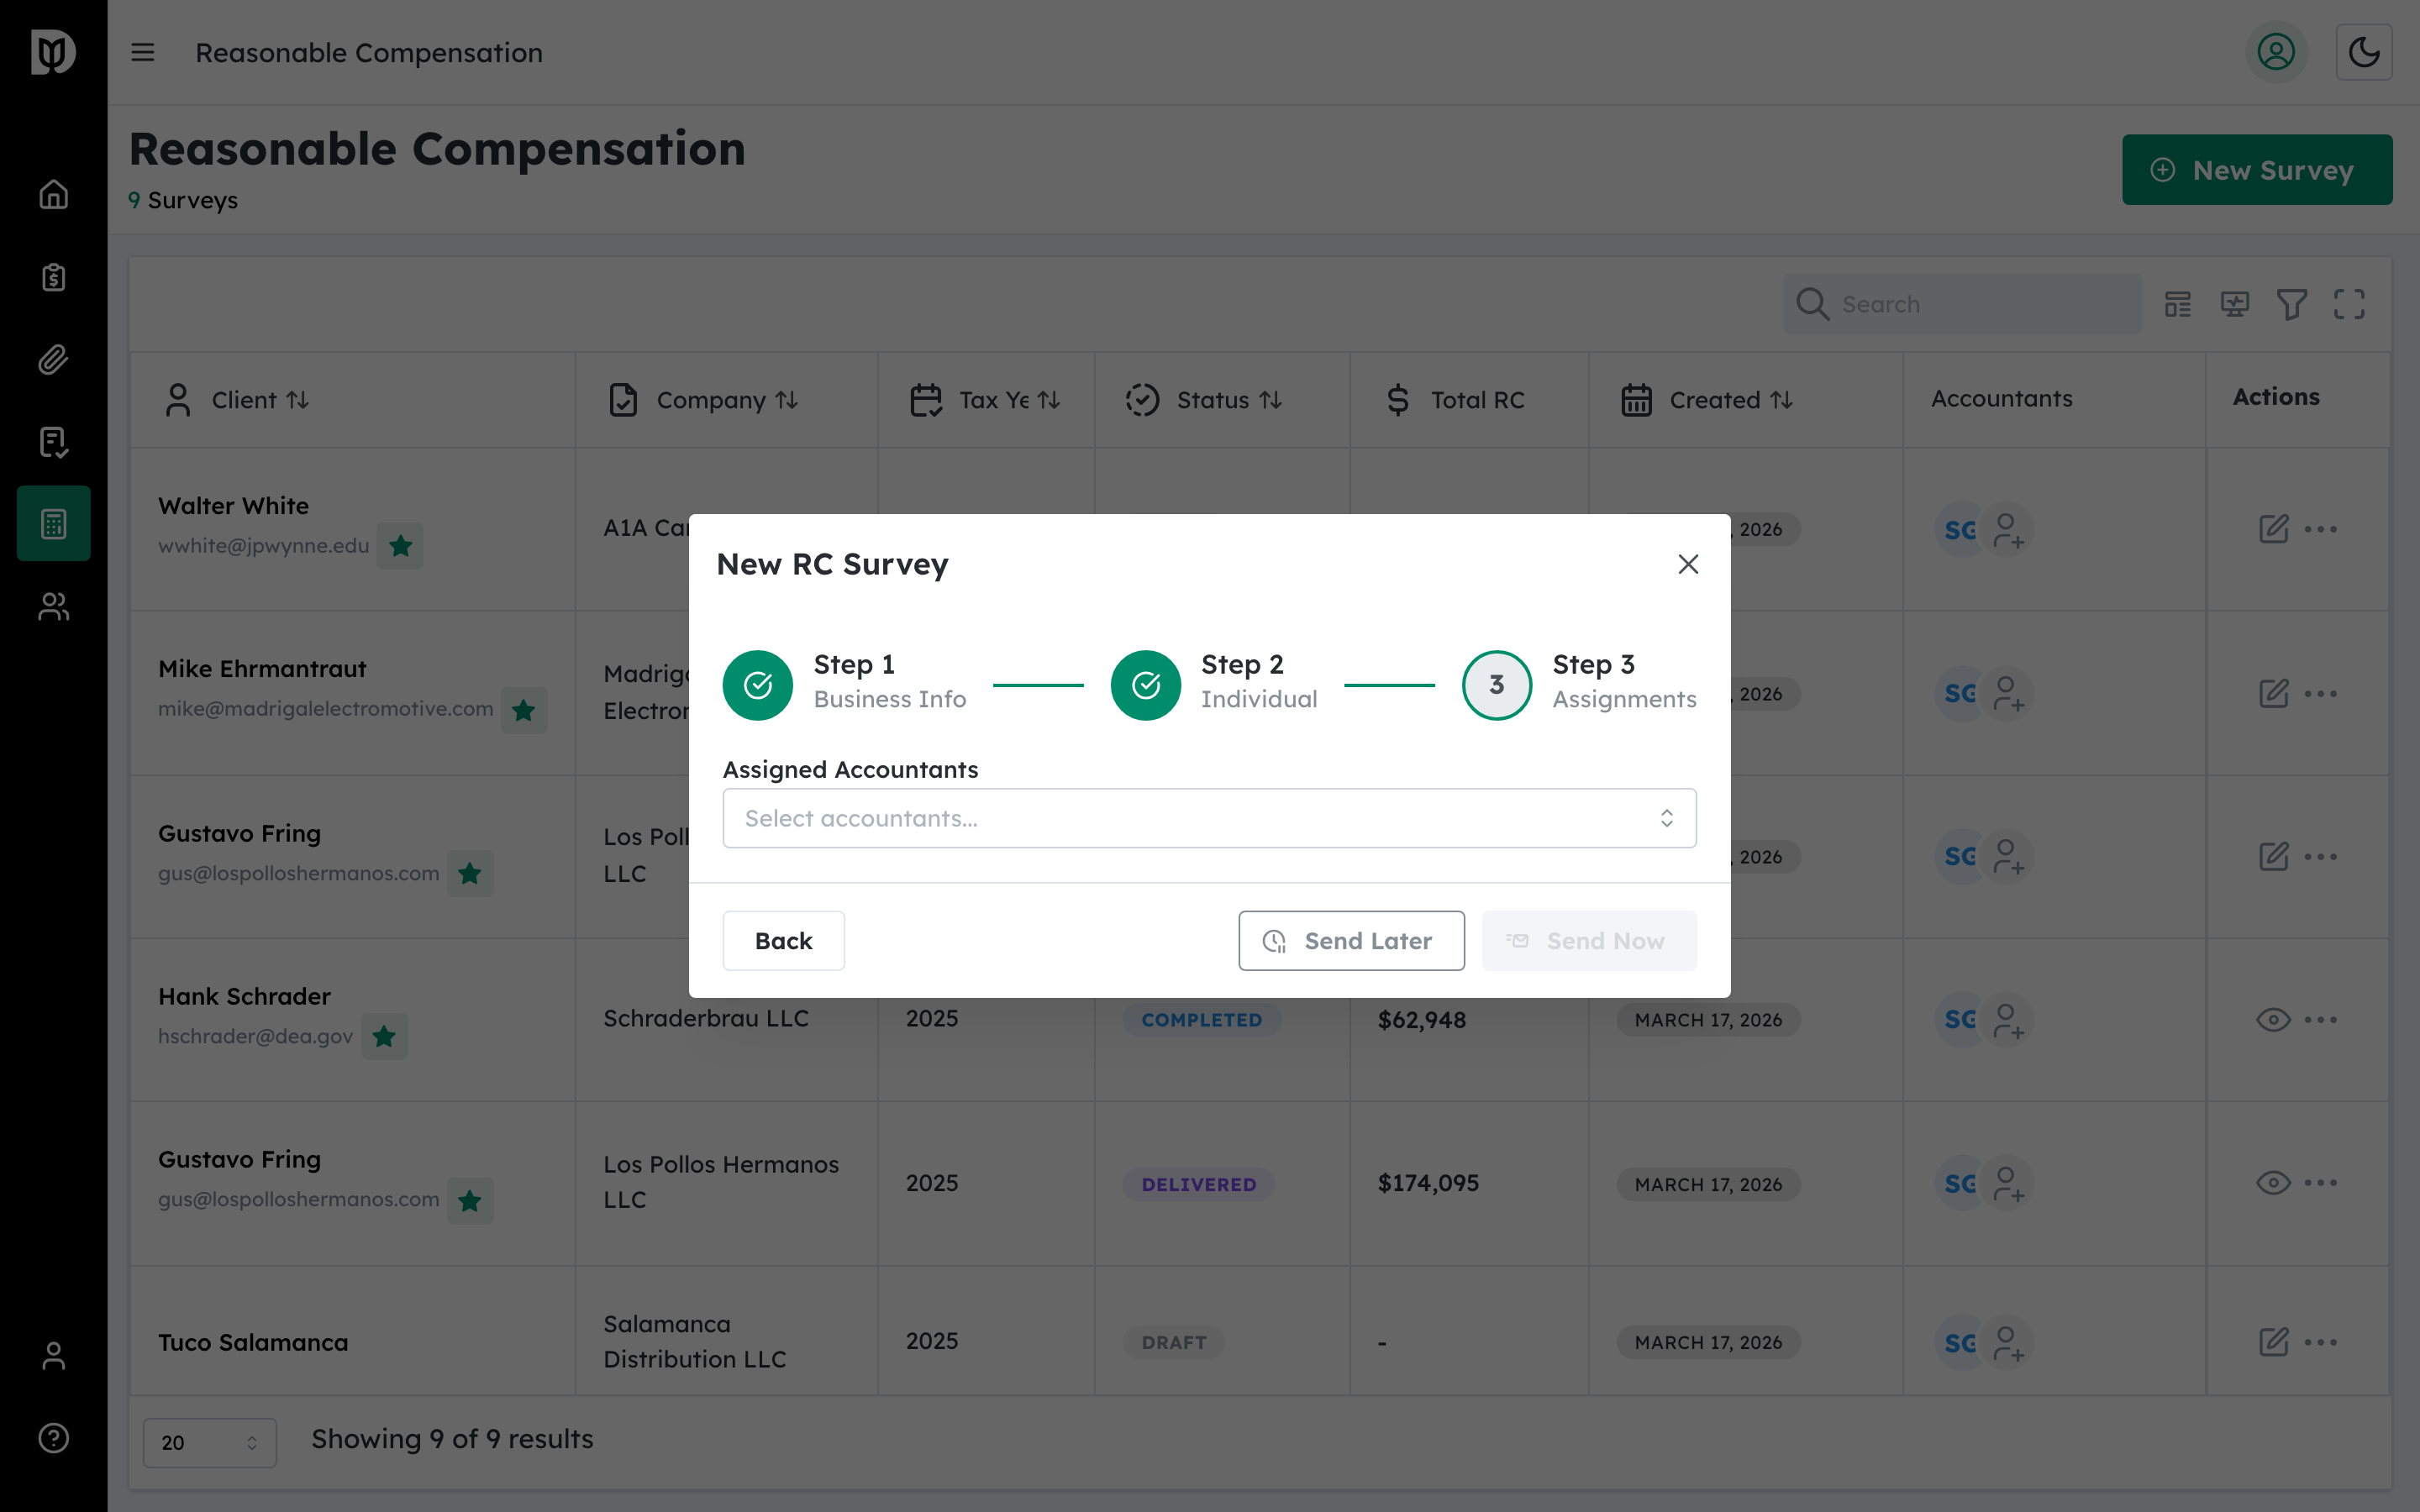
Task: Open the clients people icon in sidebar
Action: coord(52,606)
